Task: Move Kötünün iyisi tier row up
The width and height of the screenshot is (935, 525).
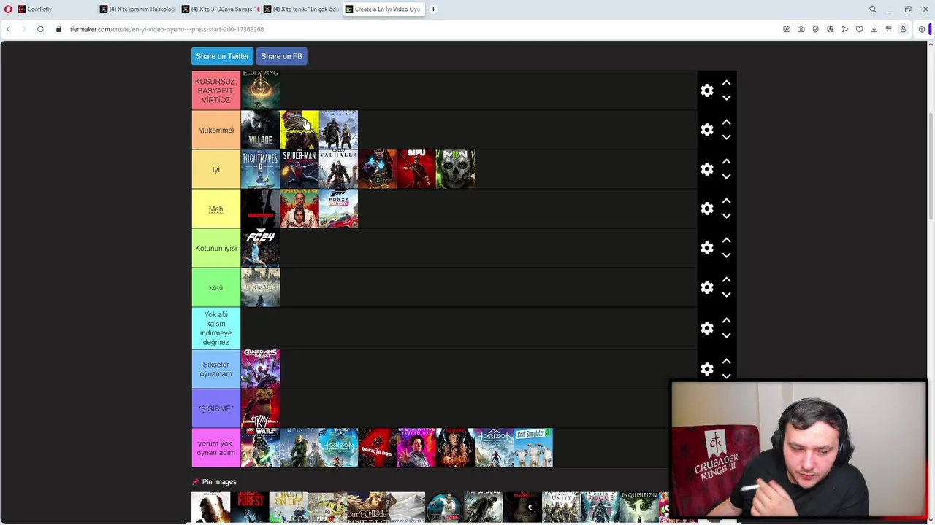Action: click(x=726, y=241)
